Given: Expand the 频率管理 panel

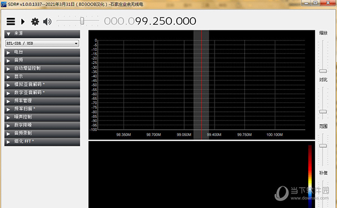Looking at the screenshot, I should click(42, 101).
